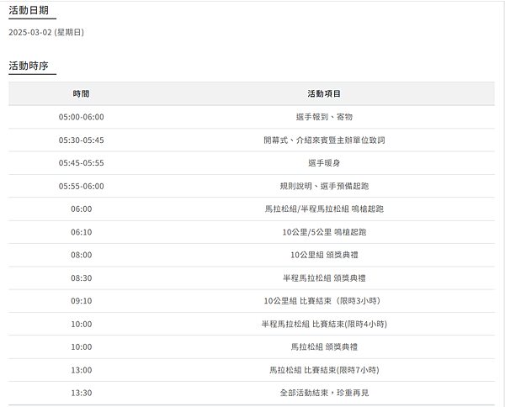Select the date text 2025-03-02 (星期日)
This screenshot has height=407, width=505.
coord(46,32)
